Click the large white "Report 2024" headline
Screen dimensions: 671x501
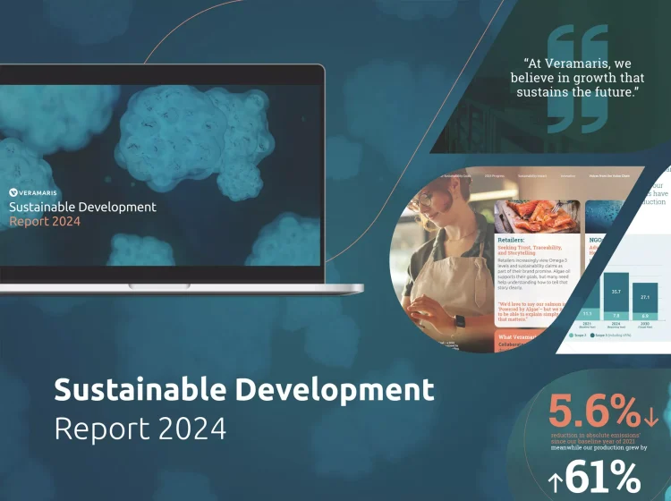[140, 429]
